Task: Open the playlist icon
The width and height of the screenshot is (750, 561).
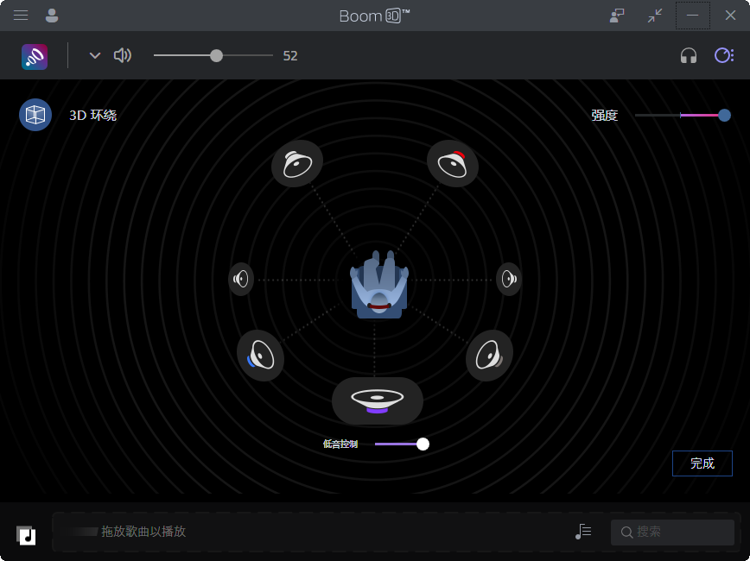Action: (583, 532)
